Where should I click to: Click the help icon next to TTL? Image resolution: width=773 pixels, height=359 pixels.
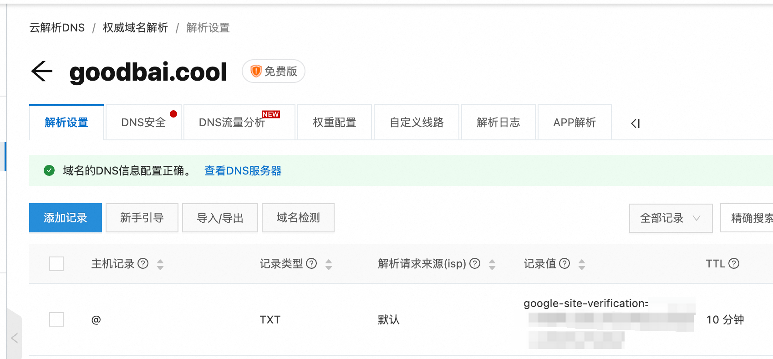pos(734,264)
